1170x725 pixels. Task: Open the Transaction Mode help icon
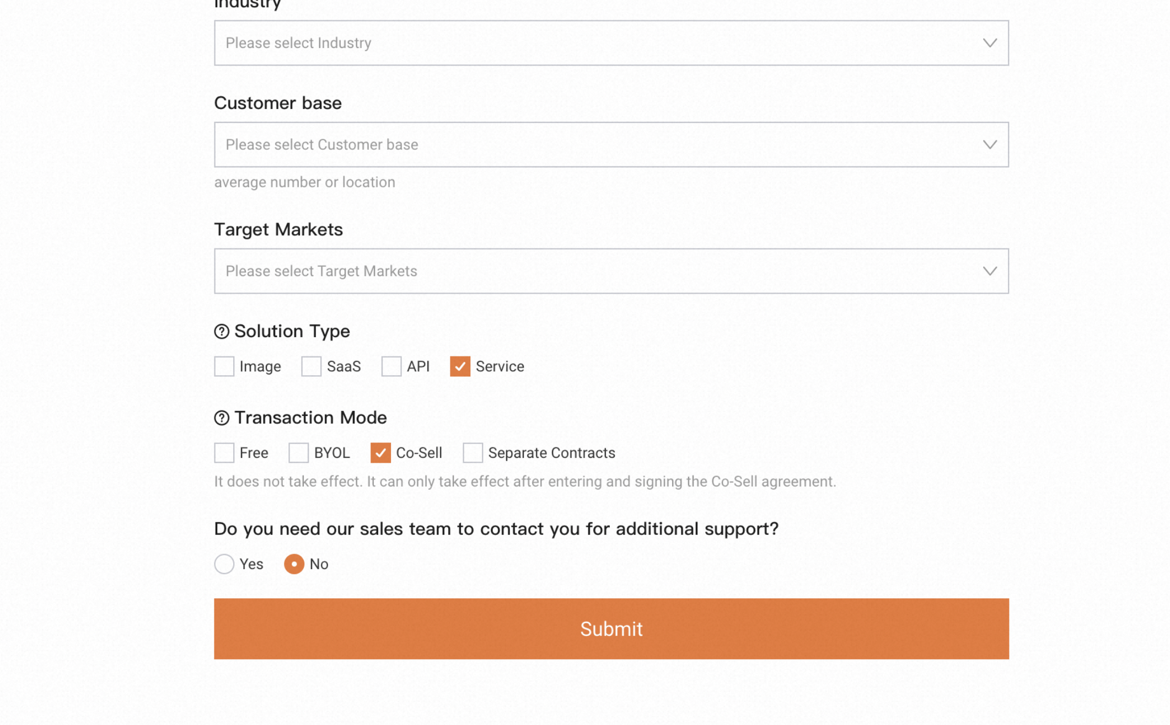[x=222, y=418]
